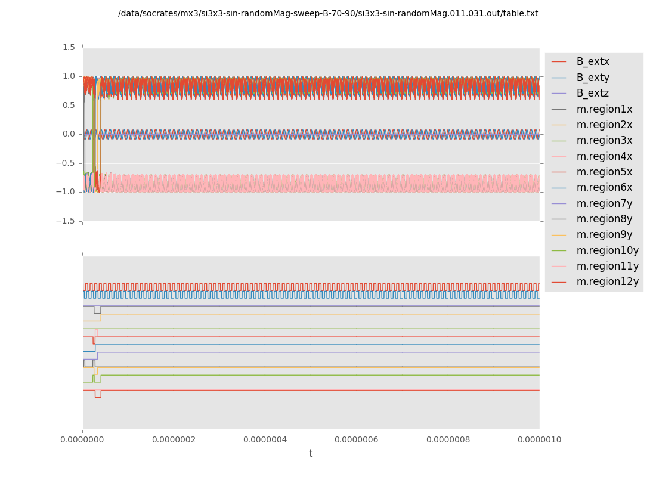This screenshot has width=656, height=477.
Task: Click the 1.5 y-axis tick label
Action: 69,48
